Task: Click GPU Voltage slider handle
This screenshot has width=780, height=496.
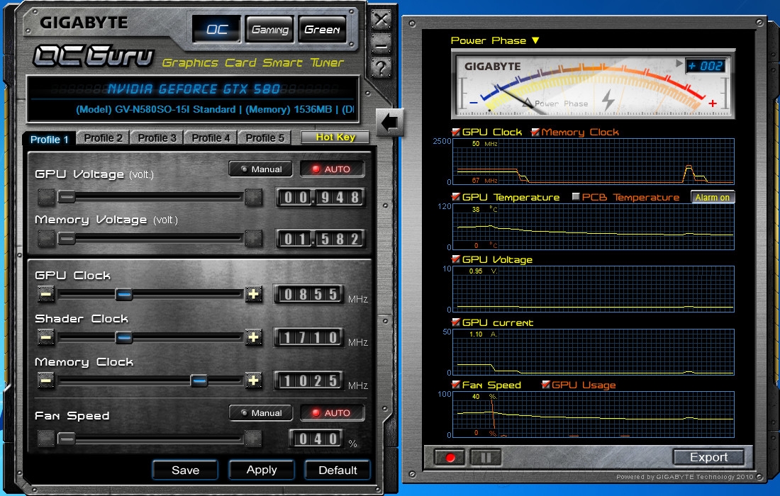Action: click(67, 197)
